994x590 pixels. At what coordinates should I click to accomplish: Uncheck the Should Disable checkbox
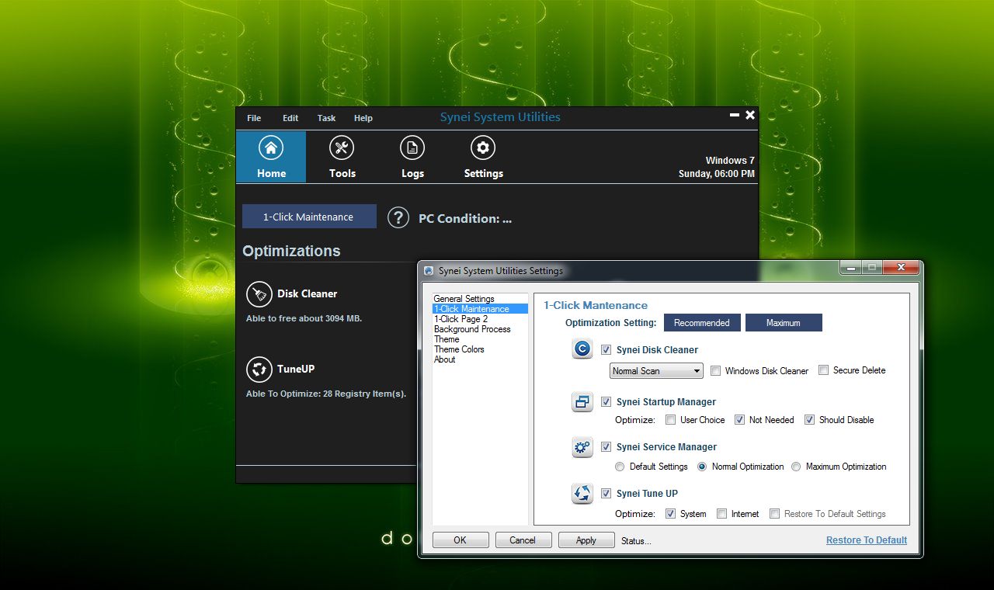coord(810,420)
